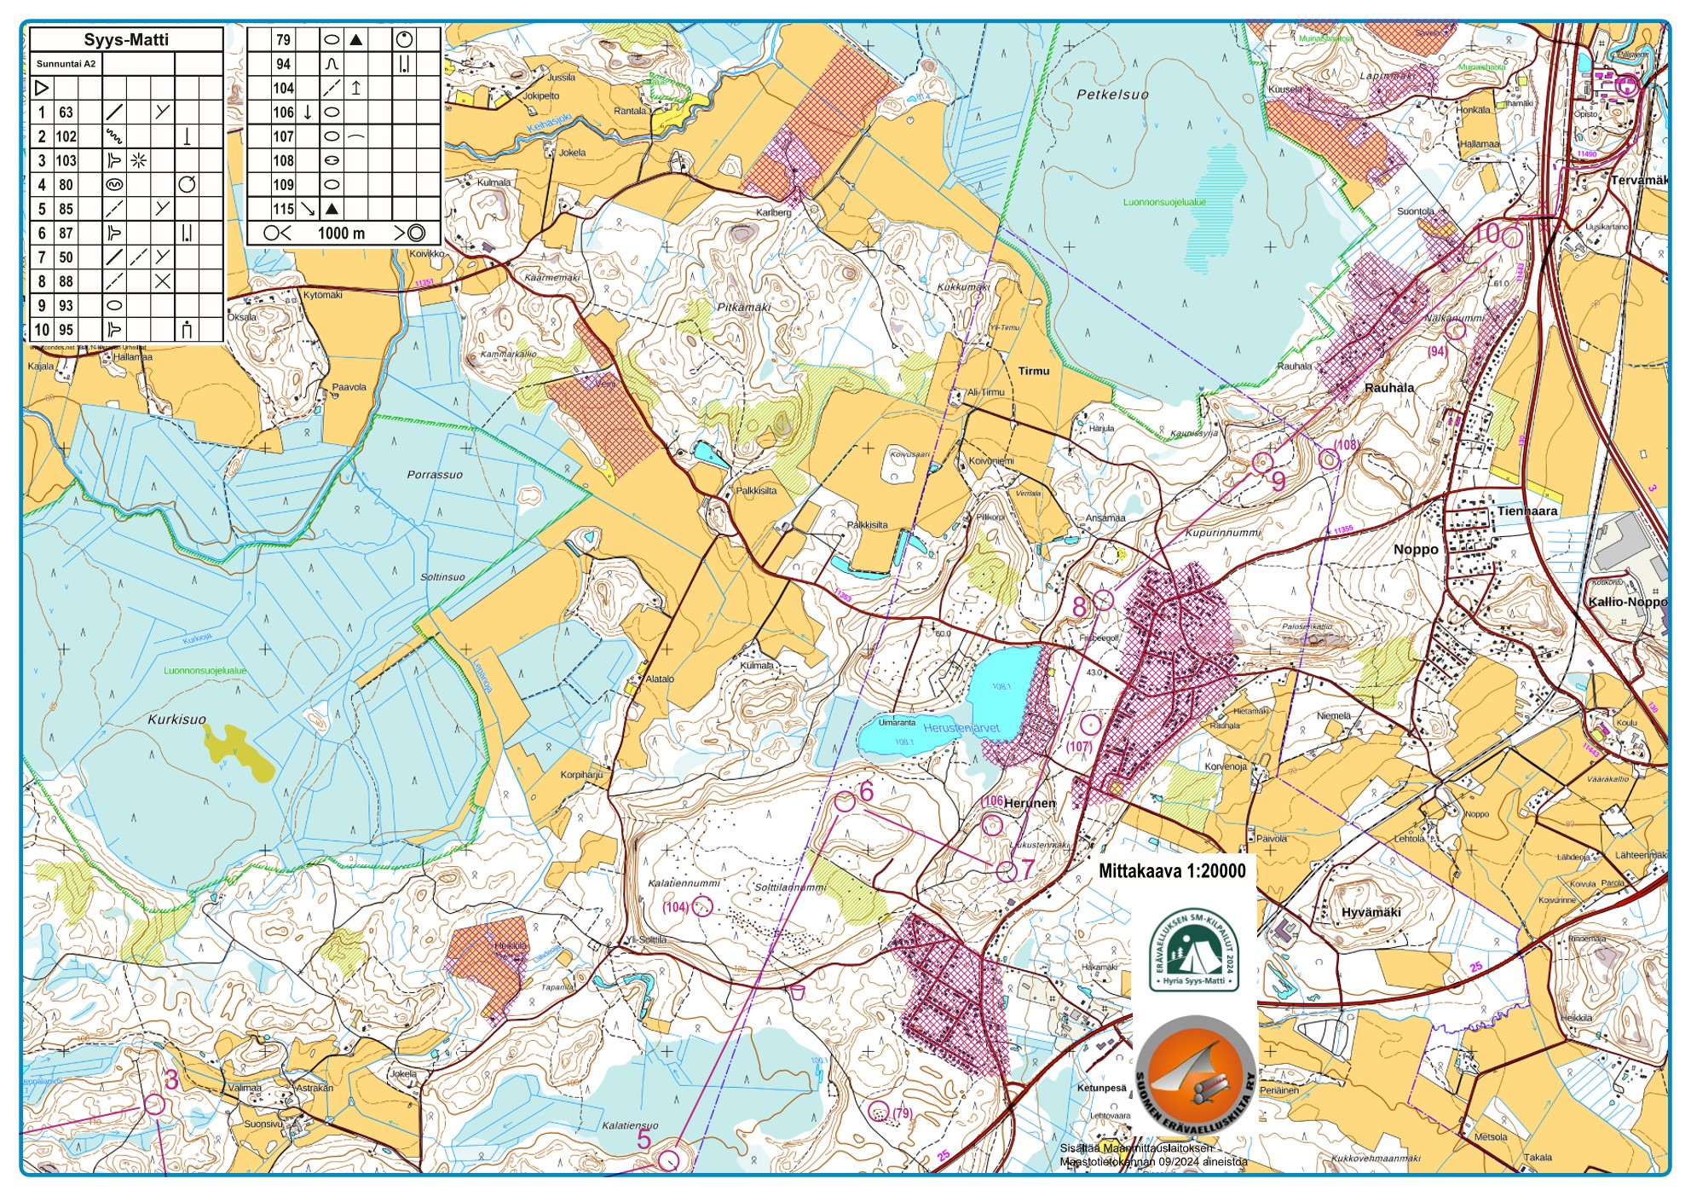1691x1196 pixels.
Task: Click the "Porrassuo" bog label
Action: pyautogui.click(x=435, y=475)
